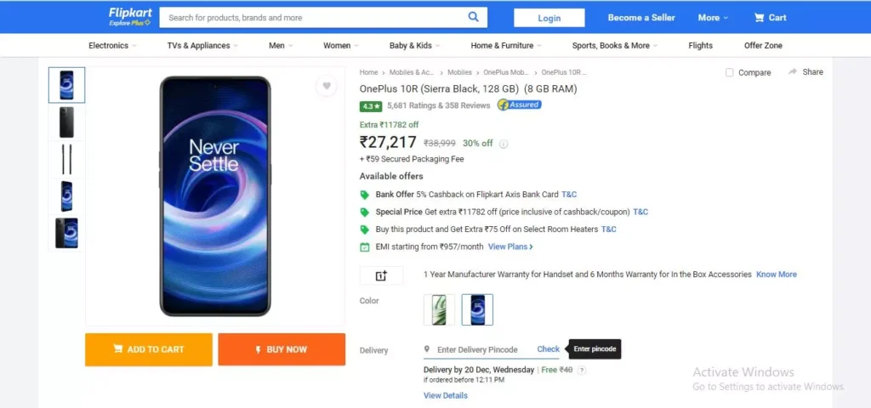Click the Flipkart logo

click(130, 17)
